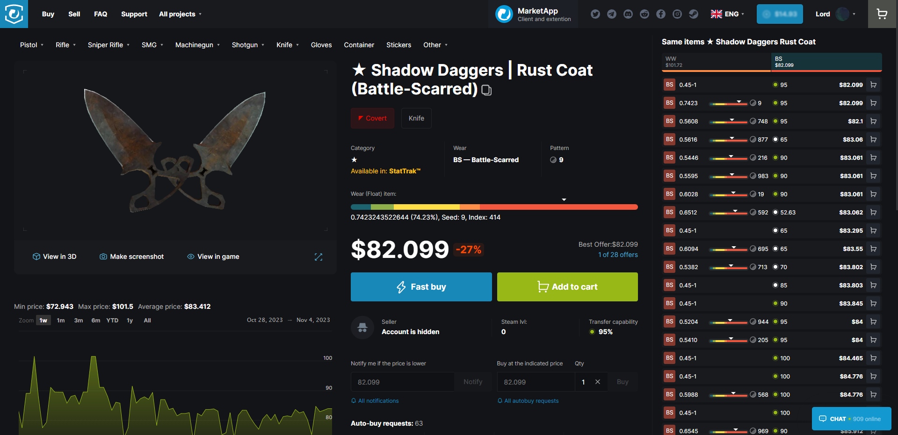898x435 pixels.
Task: Expand the Shotgun category dropdown
Action: click(248, 45)
